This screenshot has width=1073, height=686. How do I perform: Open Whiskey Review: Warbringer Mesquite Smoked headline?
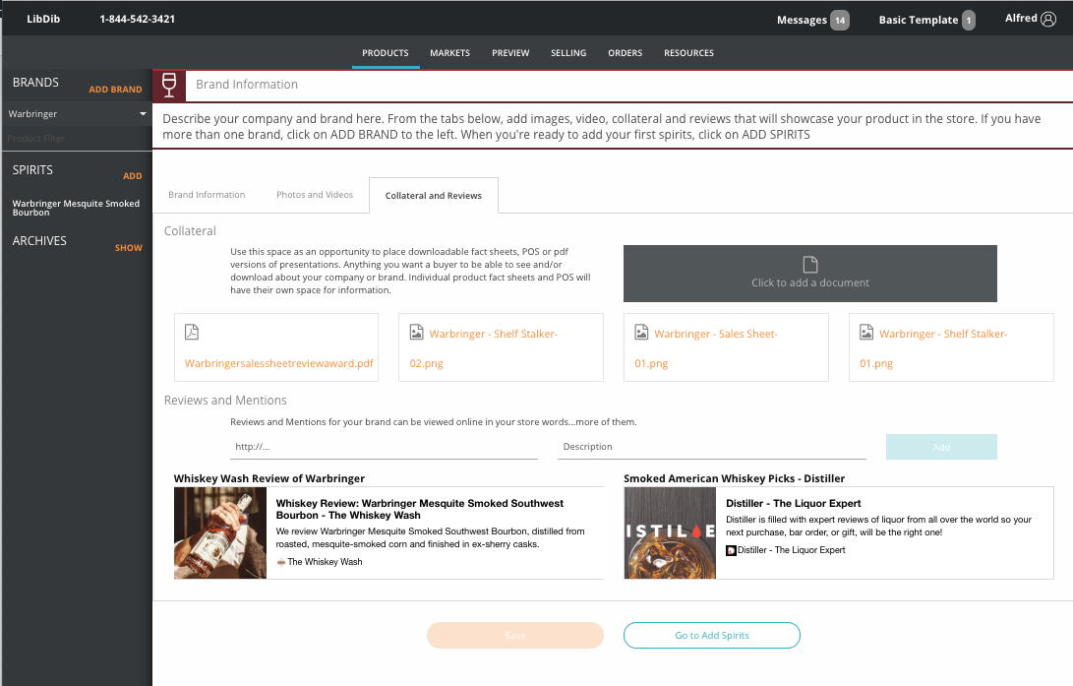420,510
